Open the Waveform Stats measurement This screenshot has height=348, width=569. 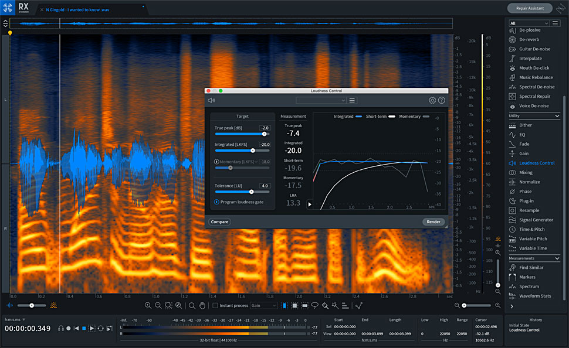535,296
